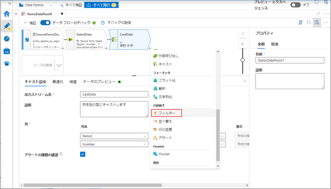
Task: Expand the resource pane next to DemoDataFlow01 tab
Action: click(16, 14)
